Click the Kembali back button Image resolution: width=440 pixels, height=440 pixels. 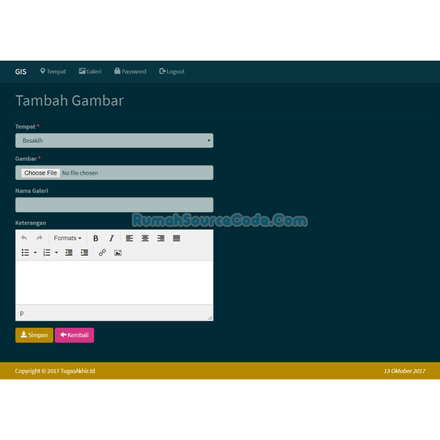74,335
